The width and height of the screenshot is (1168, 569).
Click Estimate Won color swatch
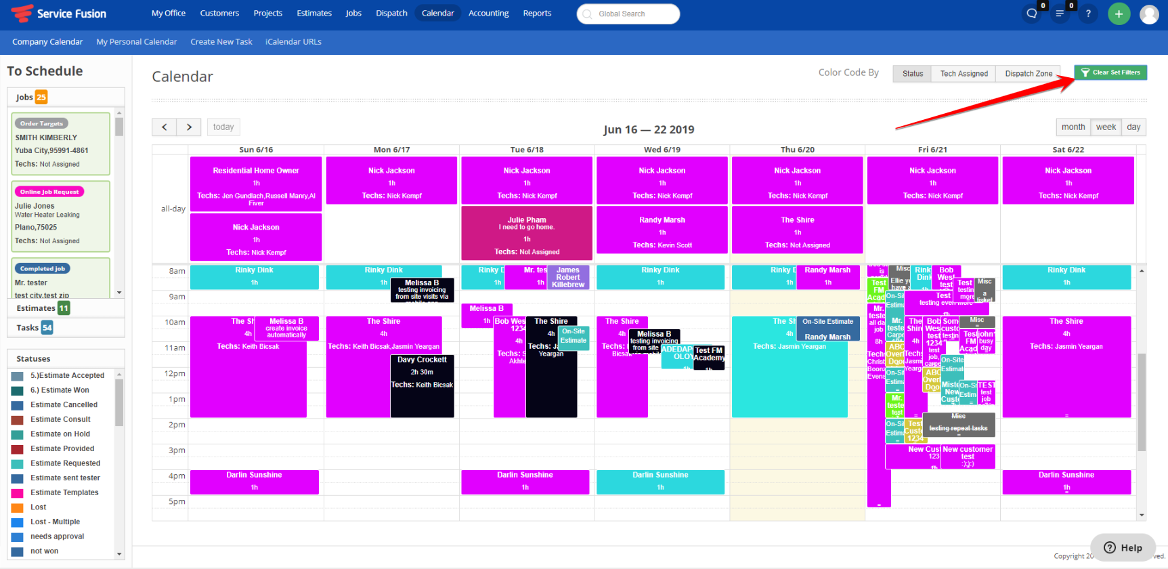coord(18,391)
